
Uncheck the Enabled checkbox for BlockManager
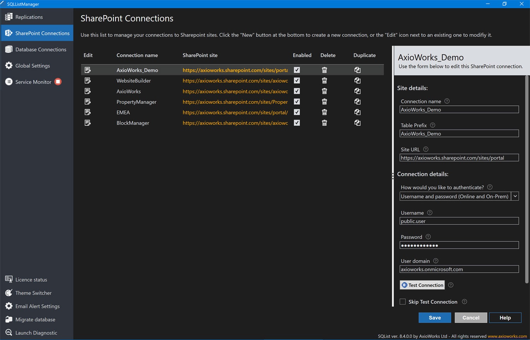pyautogui.click(x=296, y=123)
